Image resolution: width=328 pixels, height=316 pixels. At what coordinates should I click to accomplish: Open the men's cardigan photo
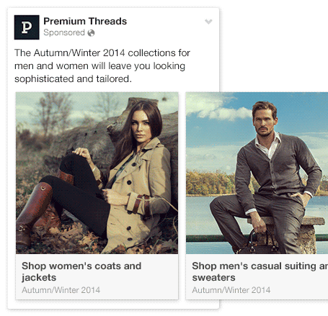pos(257,173)
